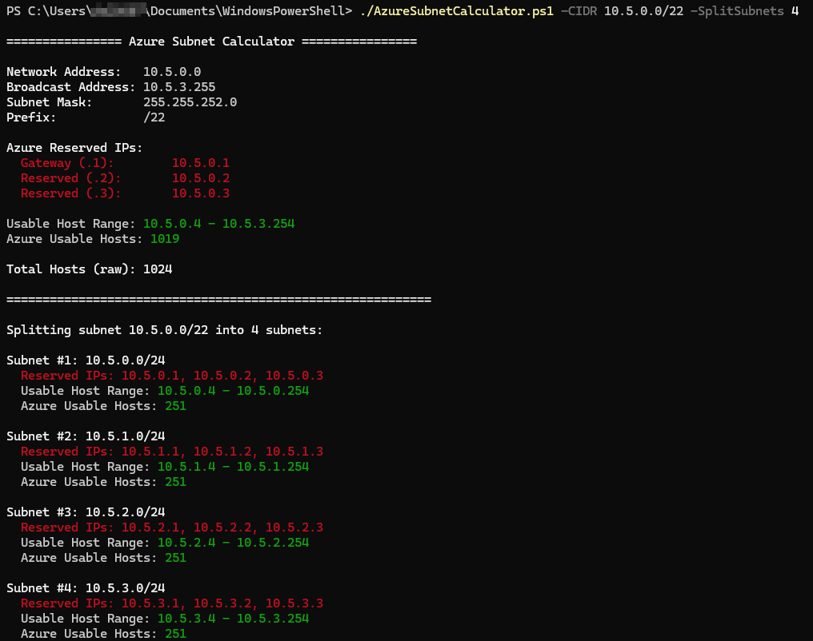This screenshot has width=813, height=641.
Task: Click the Prefix value /22
Action: pos(154,117)
